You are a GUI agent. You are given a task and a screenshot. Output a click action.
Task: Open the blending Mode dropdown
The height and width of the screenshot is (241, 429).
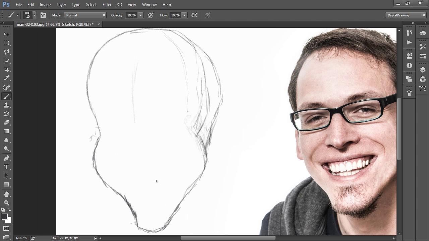[85, 15]
